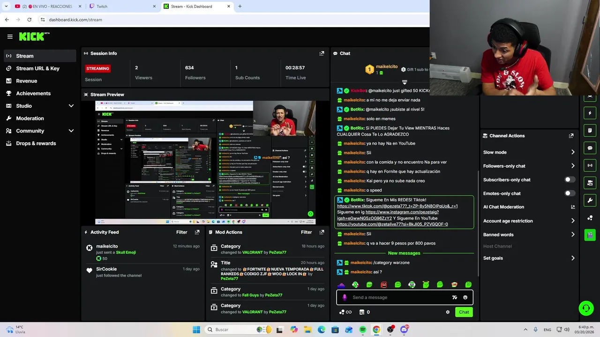Open the green headset support button

(x=586, y=308)
